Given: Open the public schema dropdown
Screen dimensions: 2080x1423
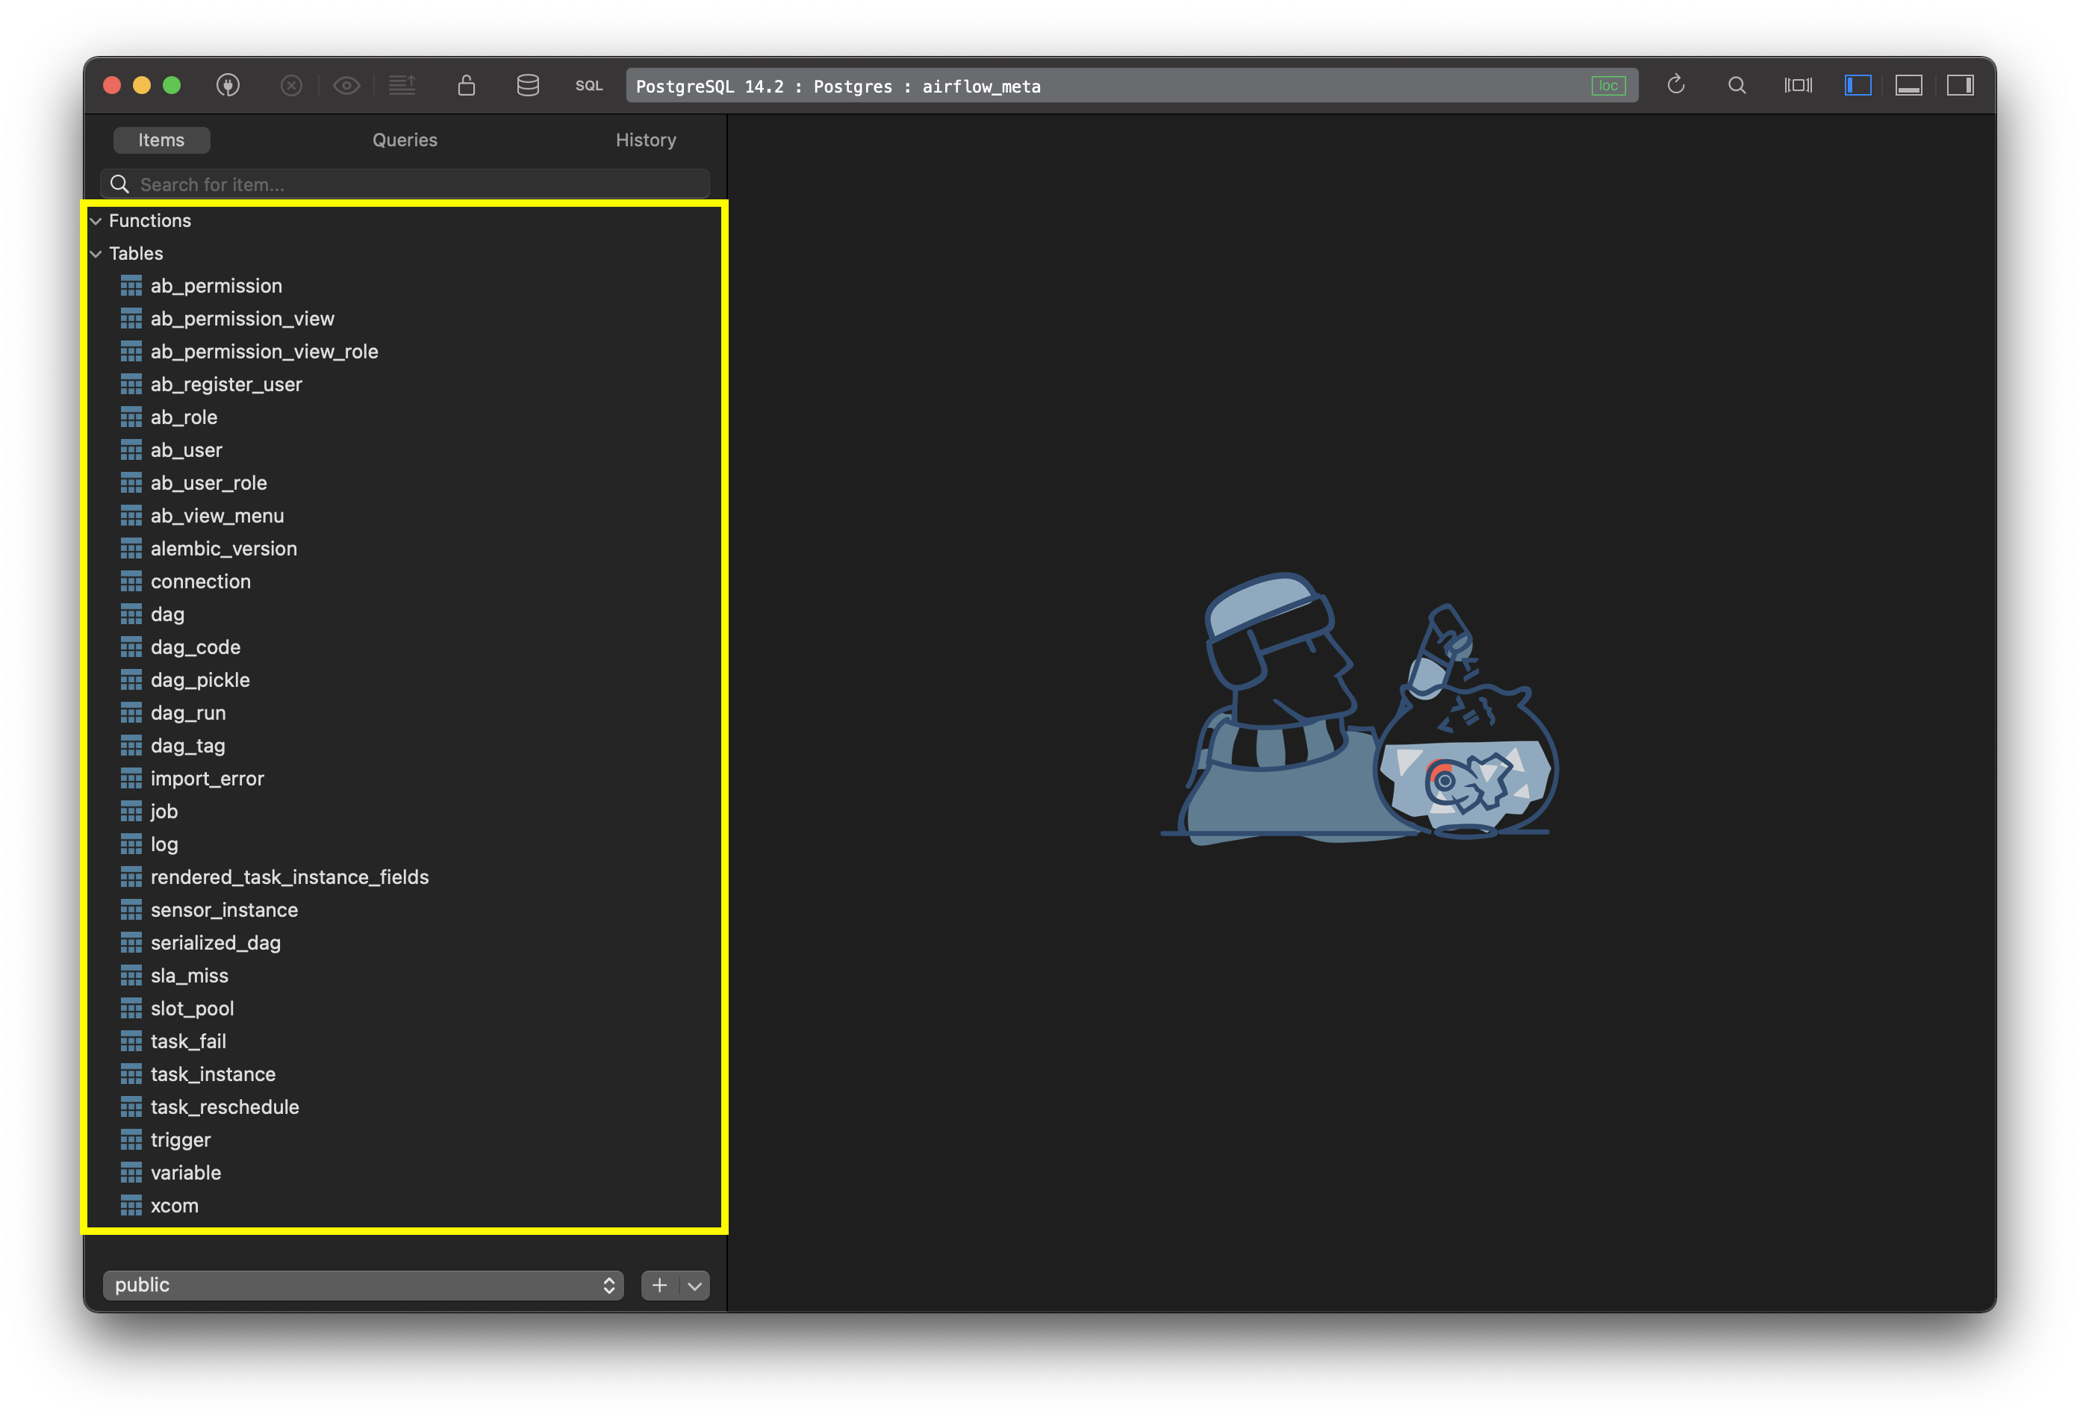Looking at the screenshot, I should (x=364, y=1285).
